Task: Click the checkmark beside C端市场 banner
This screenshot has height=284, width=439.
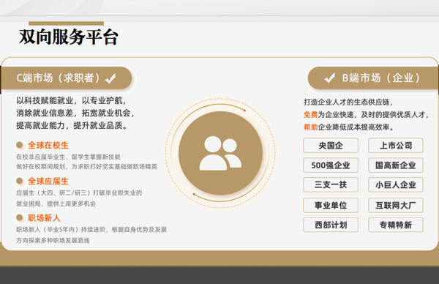Action: coord(110,79)
